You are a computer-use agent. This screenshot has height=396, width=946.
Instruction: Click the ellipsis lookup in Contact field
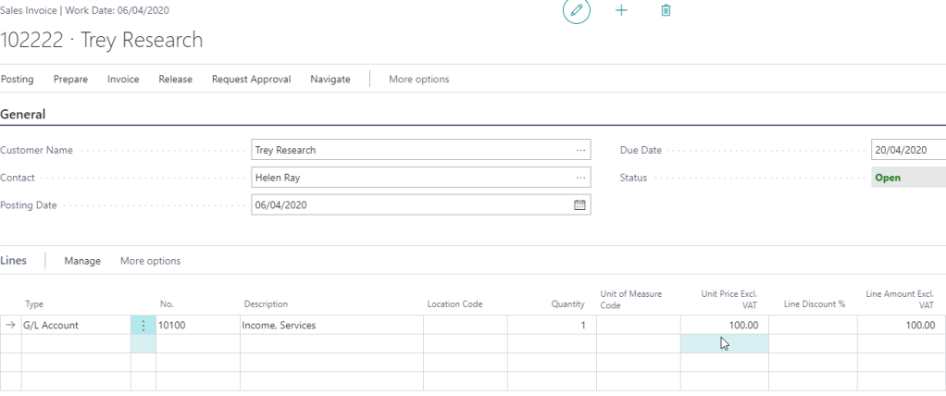coord(580,178)
